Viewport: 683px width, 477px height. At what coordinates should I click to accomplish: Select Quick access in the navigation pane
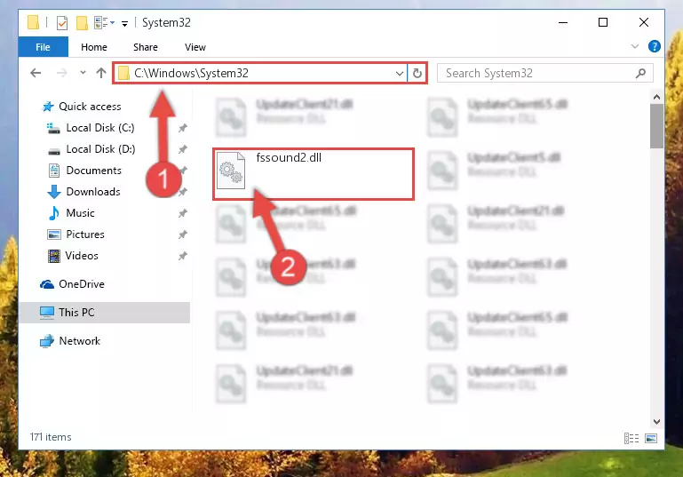pos(90,107)
